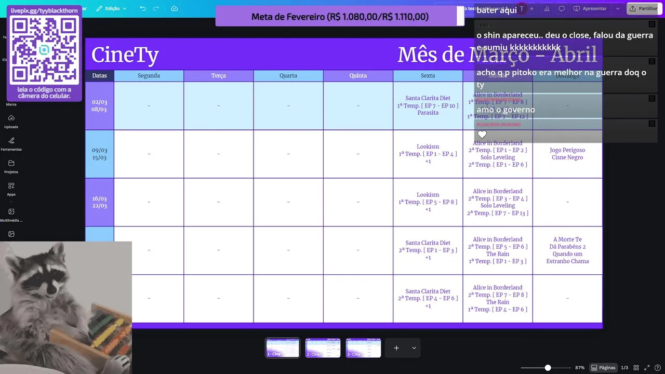The image size is (665, 374).
Task: Select the 09/03 15/03 date cell
Action: coord(100,154)
